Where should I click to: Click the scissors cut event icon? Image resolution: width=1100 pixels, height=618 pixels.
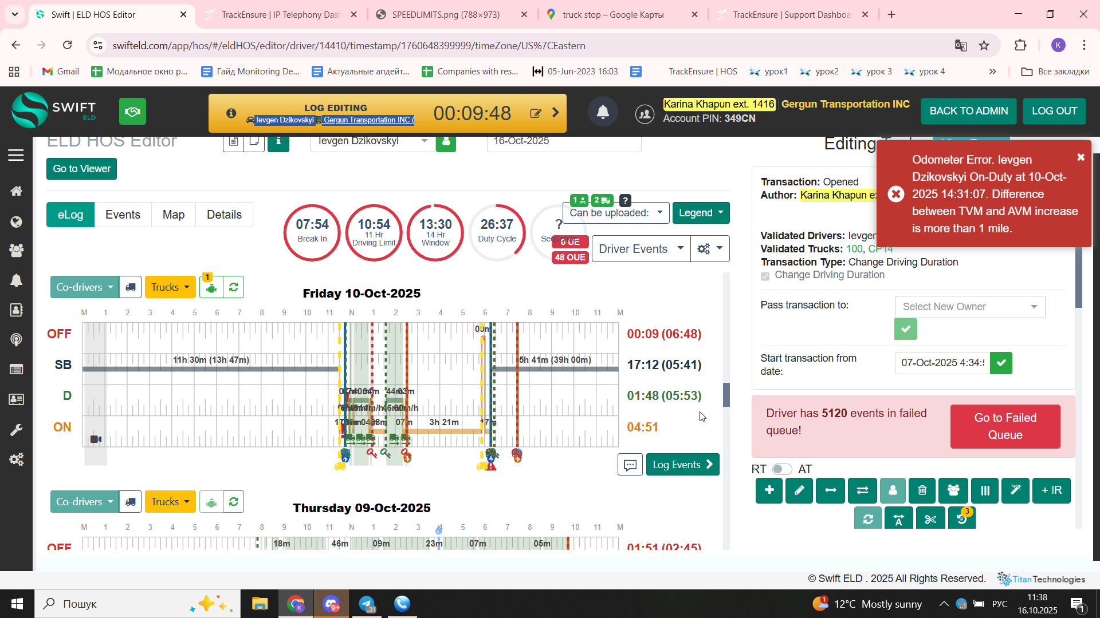coord(930,519)
